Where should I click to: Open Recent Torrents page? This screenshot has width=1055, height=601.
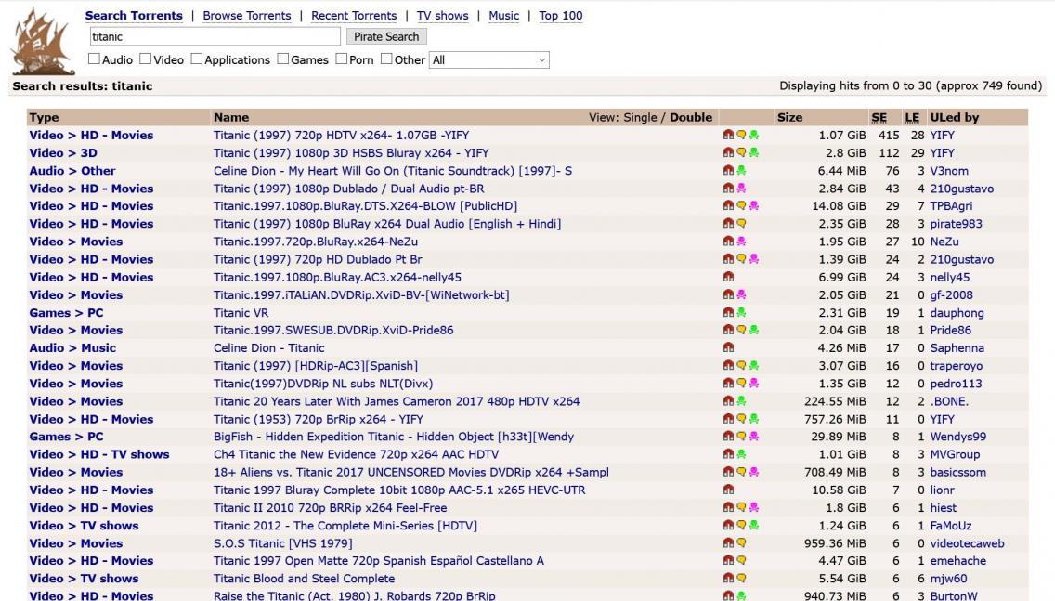click(354, 16)
